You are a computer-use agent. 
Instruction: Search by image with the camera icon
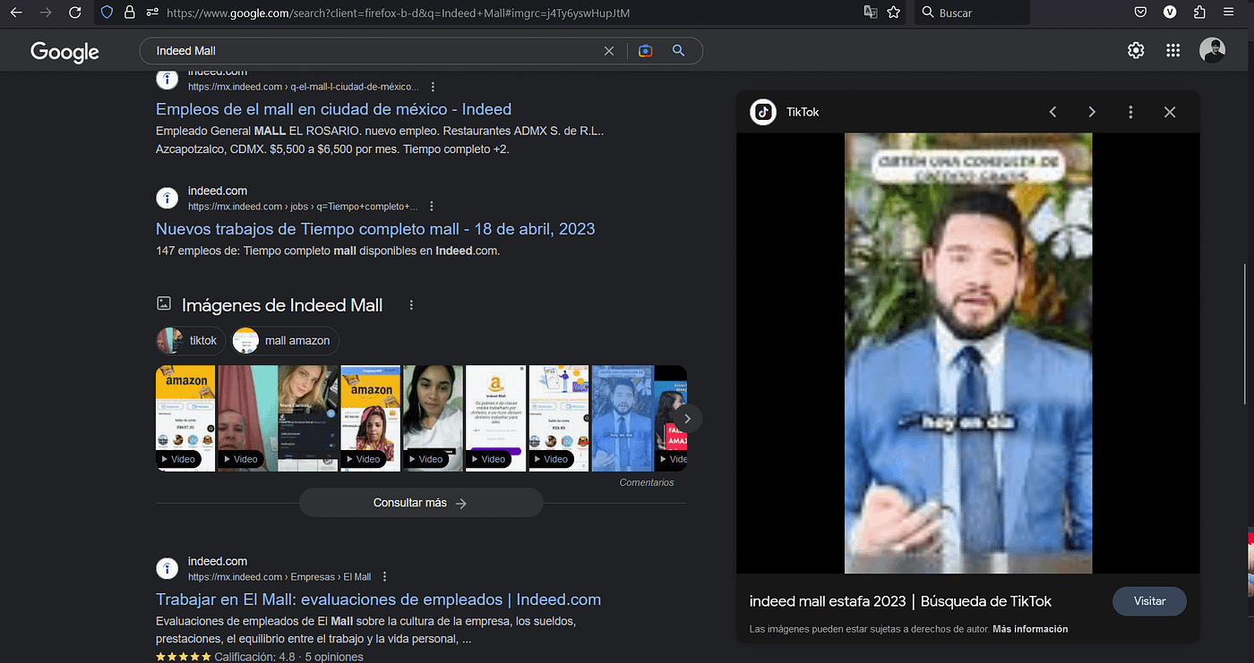[x=645, y=51]
